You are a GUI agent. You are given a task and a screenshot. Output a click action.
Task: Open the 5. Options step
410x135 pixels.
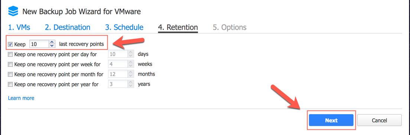[x=229, y=27]
